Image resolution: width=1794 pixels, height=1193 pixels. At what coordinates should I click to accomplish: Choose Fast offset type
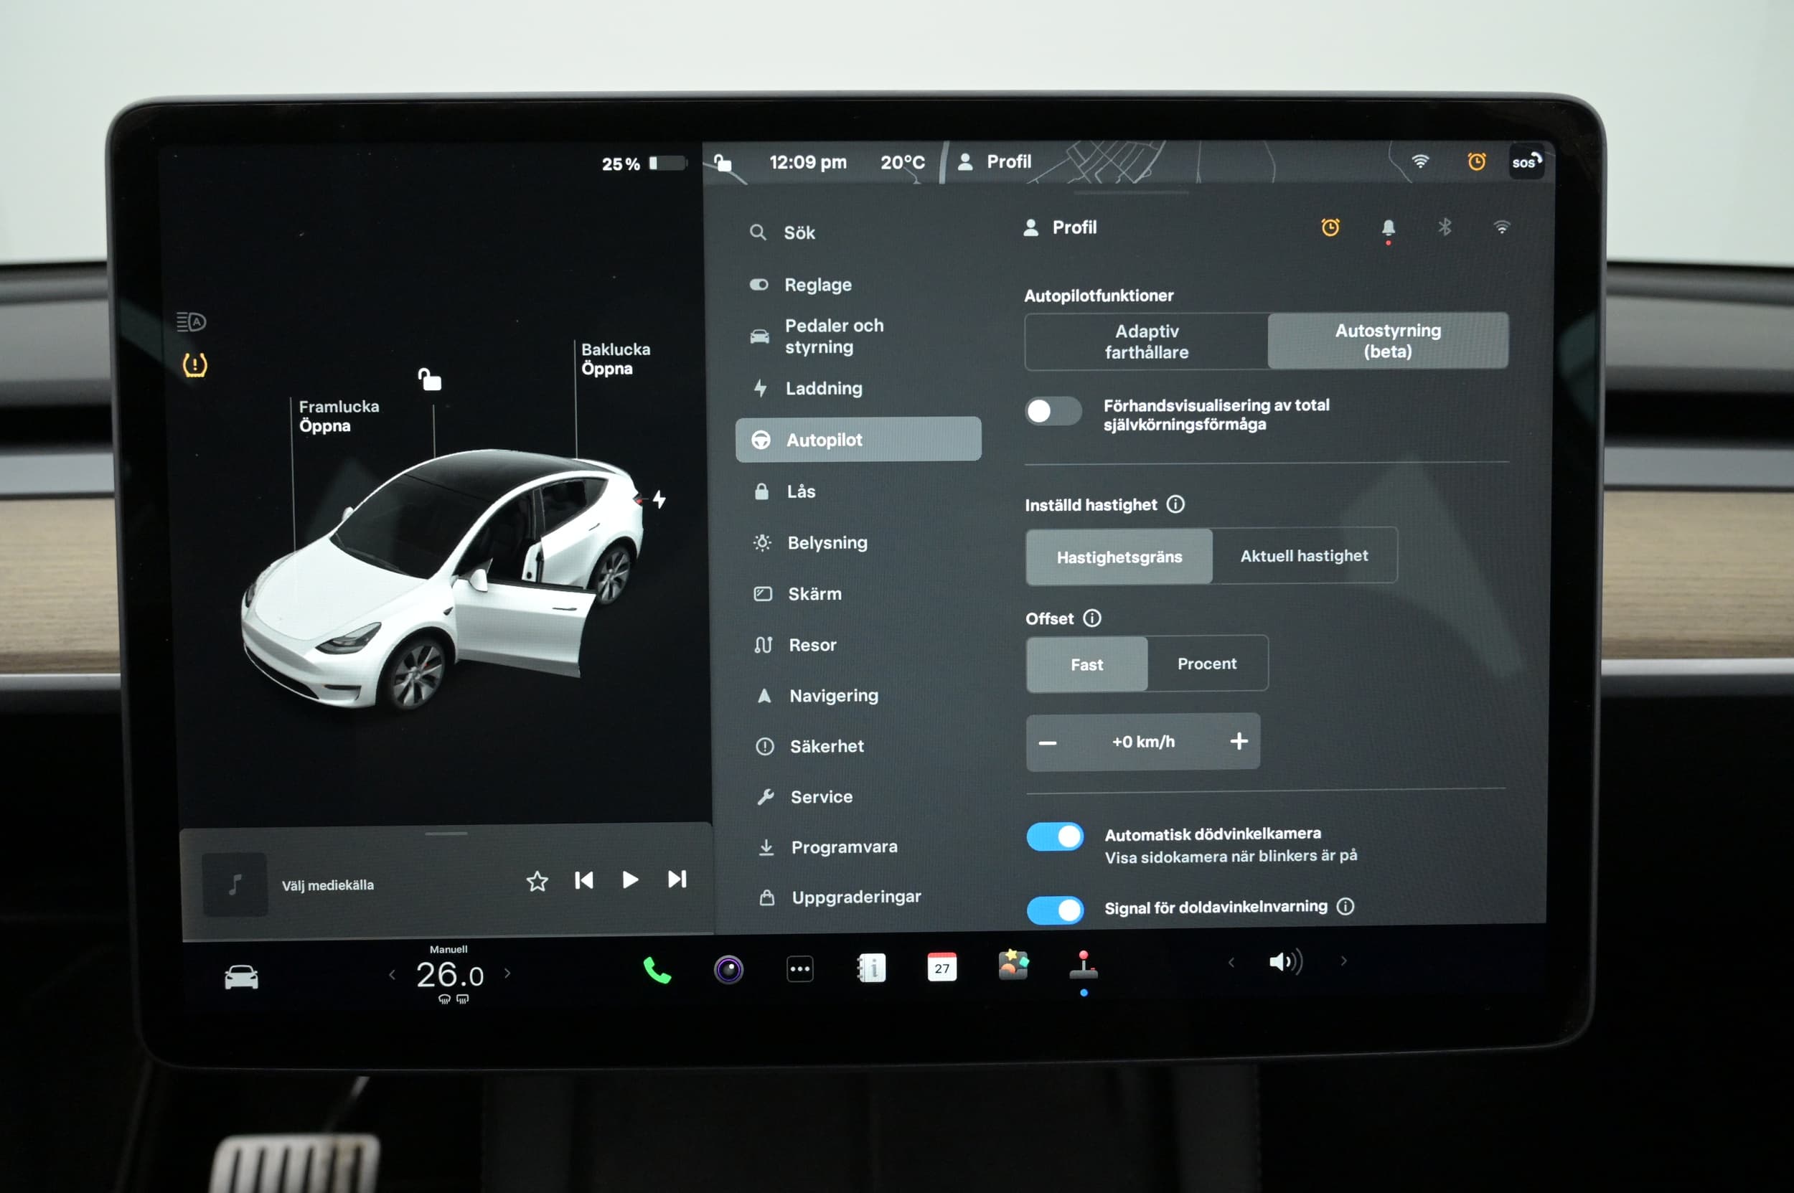(x=1086, y=664)
